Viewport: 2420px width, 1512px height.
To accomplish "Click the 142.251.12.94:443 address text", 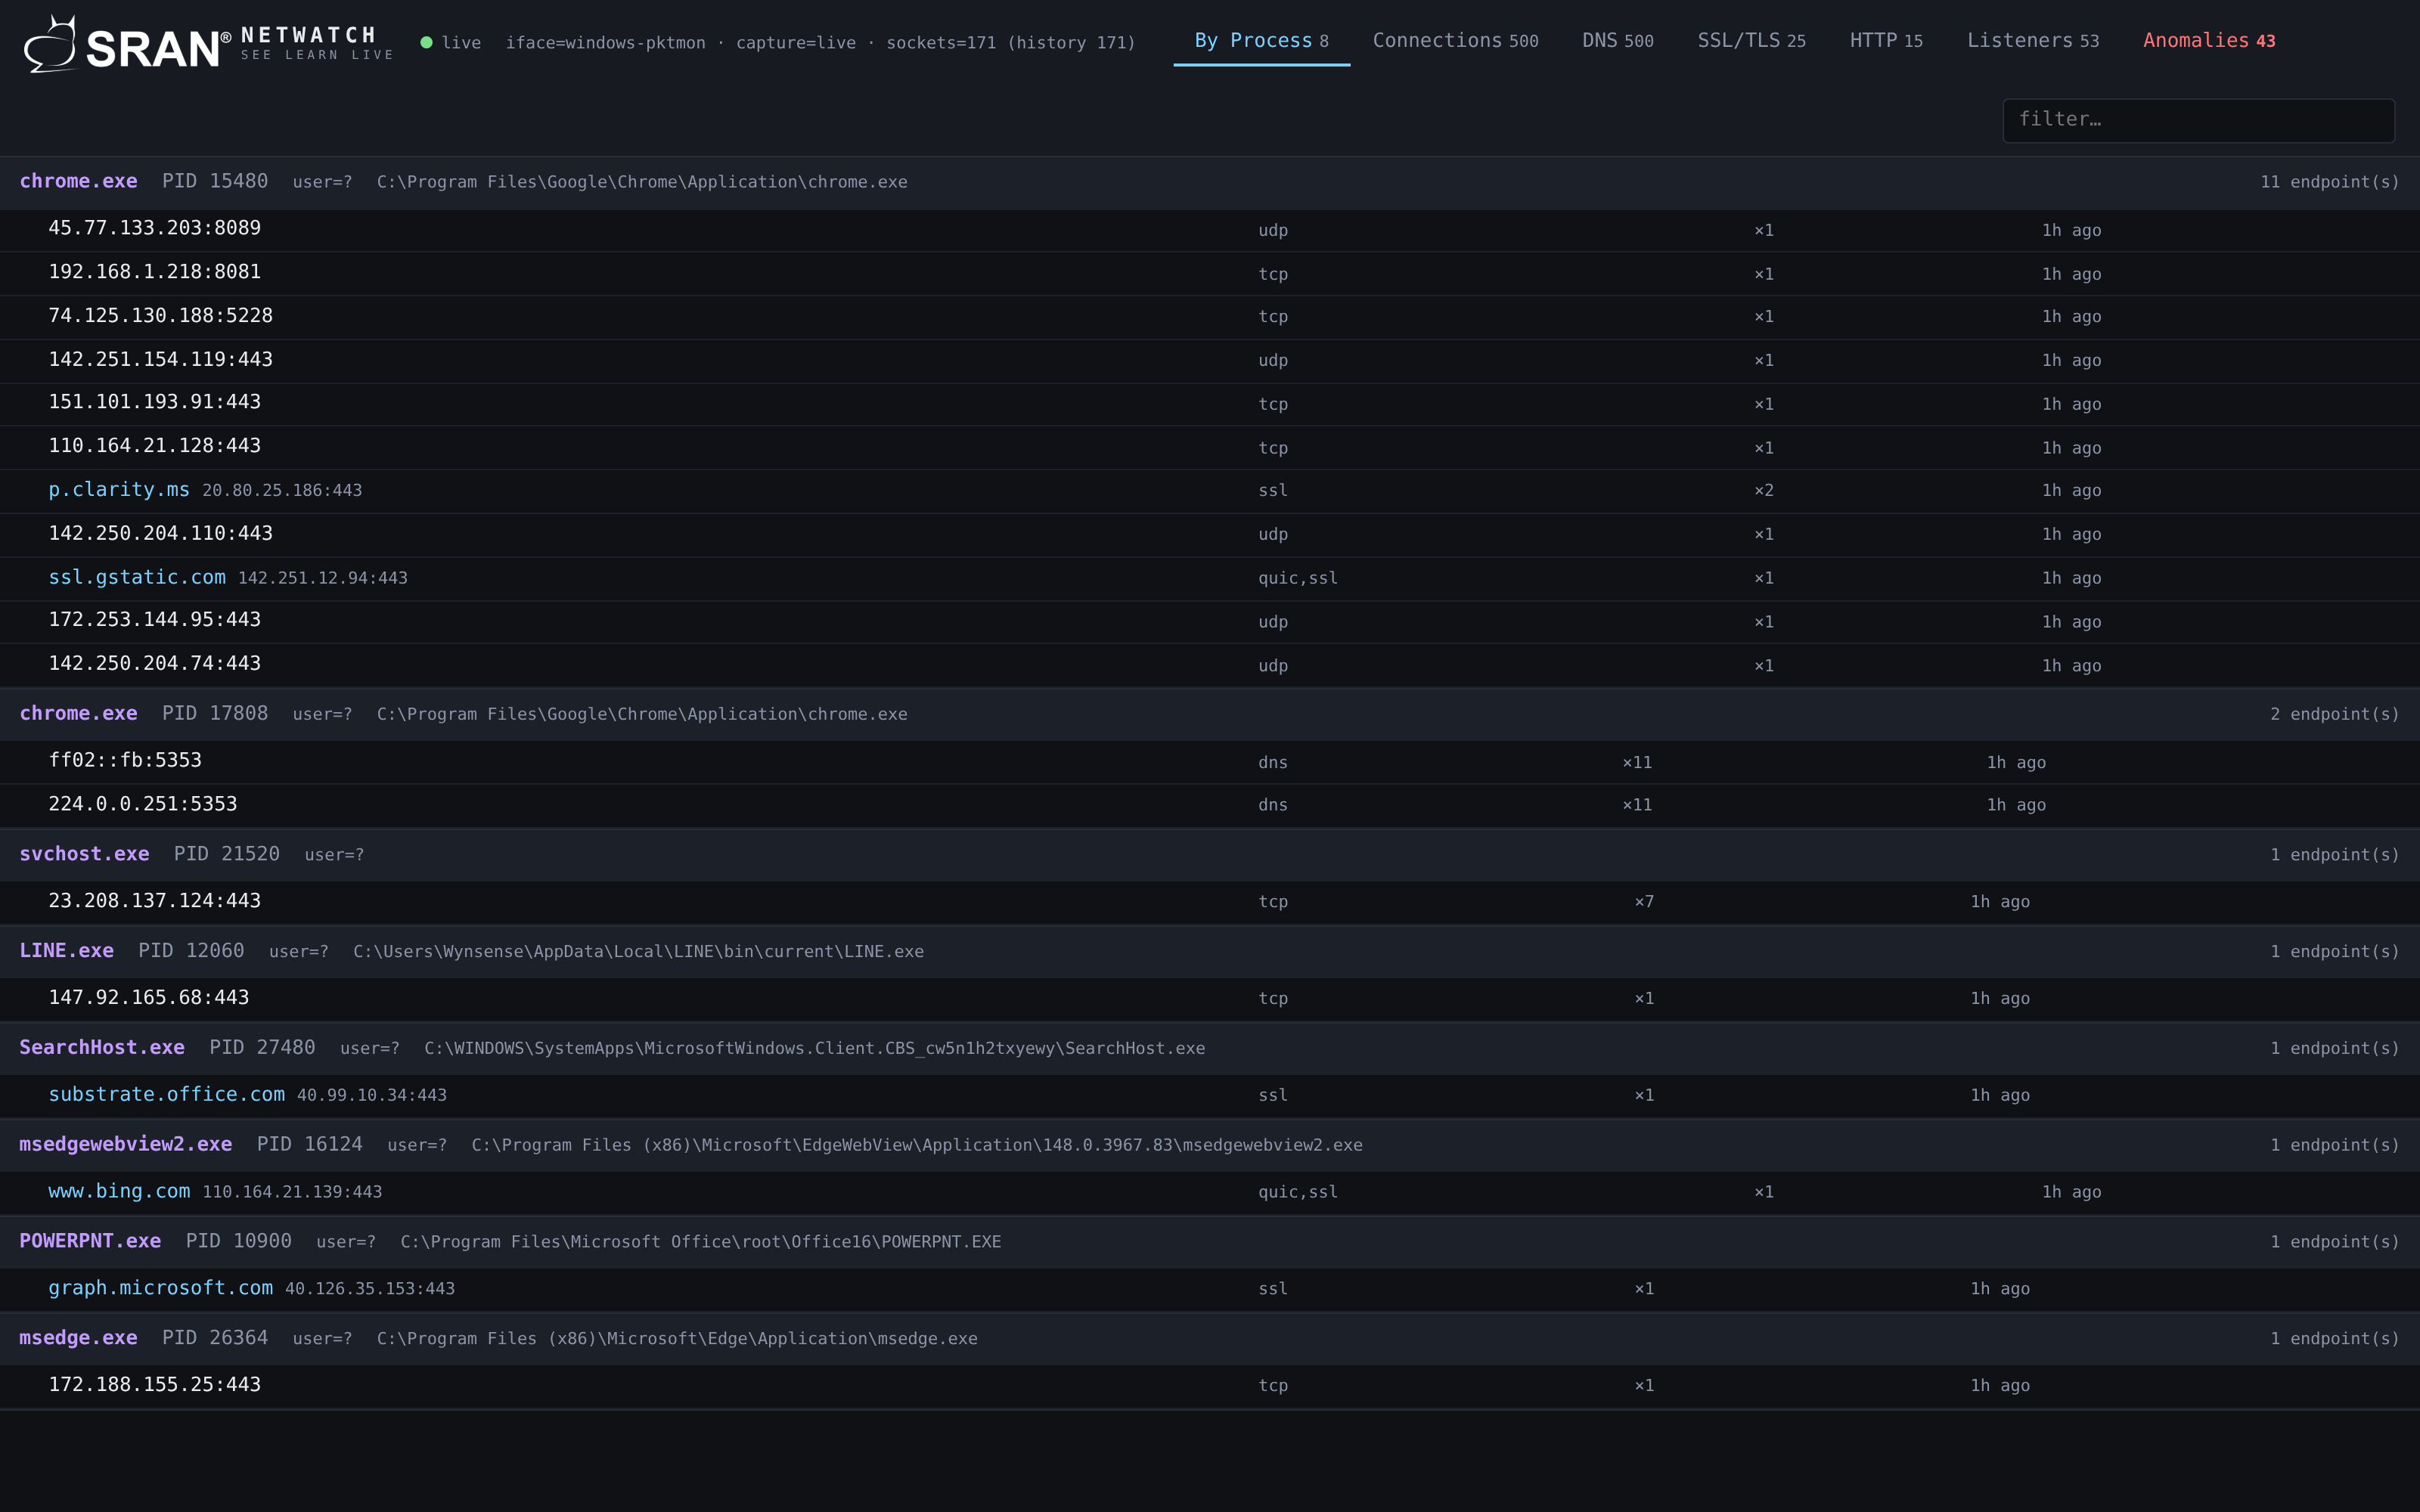I will [323, 579].
